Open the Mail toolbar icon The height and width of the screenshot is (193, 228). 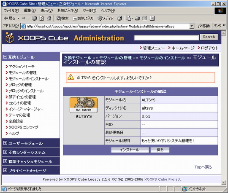129,18
